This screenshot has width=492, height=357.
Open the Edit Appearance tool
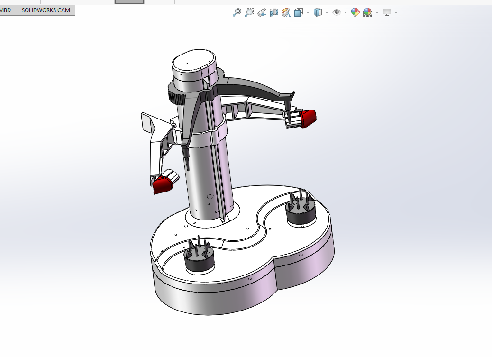pyautogui.click(x=355, y=12)
